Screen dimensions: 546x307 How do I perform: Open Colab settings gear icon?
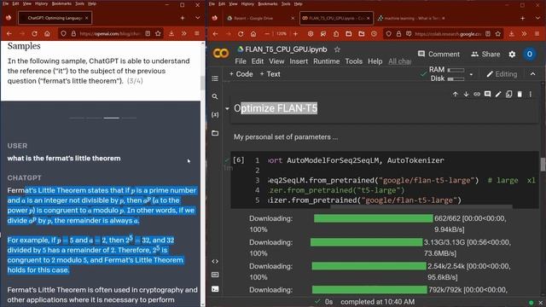point(512,55)
